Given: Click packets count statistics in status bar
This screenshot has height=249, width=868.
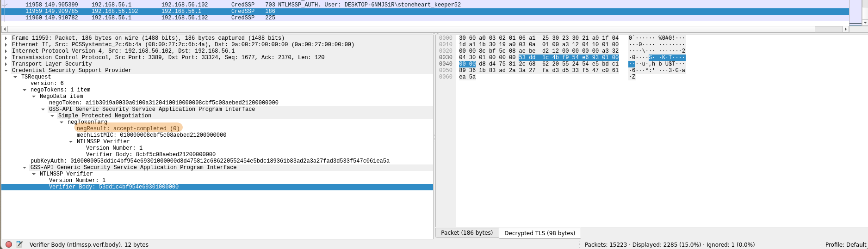Looking at the screenshot, I should pos(670,245).
